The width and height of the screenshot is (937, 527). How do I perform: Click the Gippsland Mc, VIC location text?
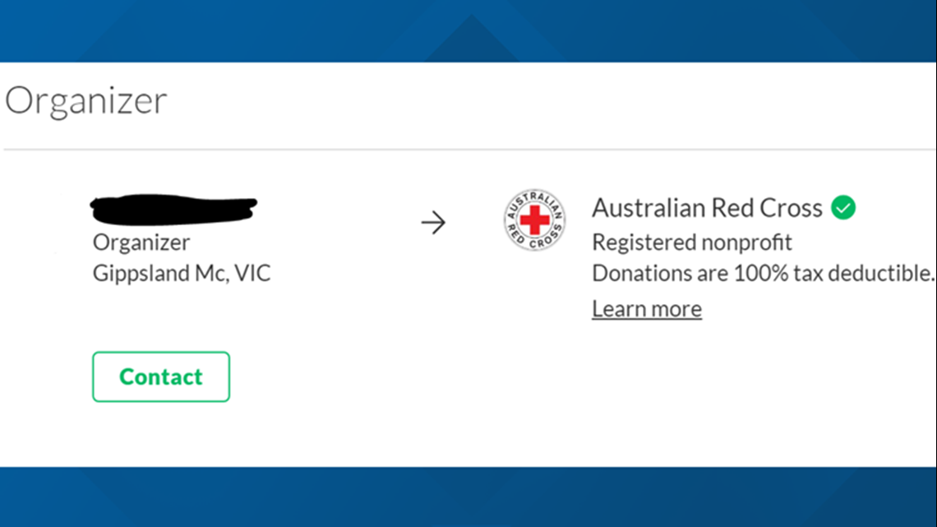tap(182, 273)
